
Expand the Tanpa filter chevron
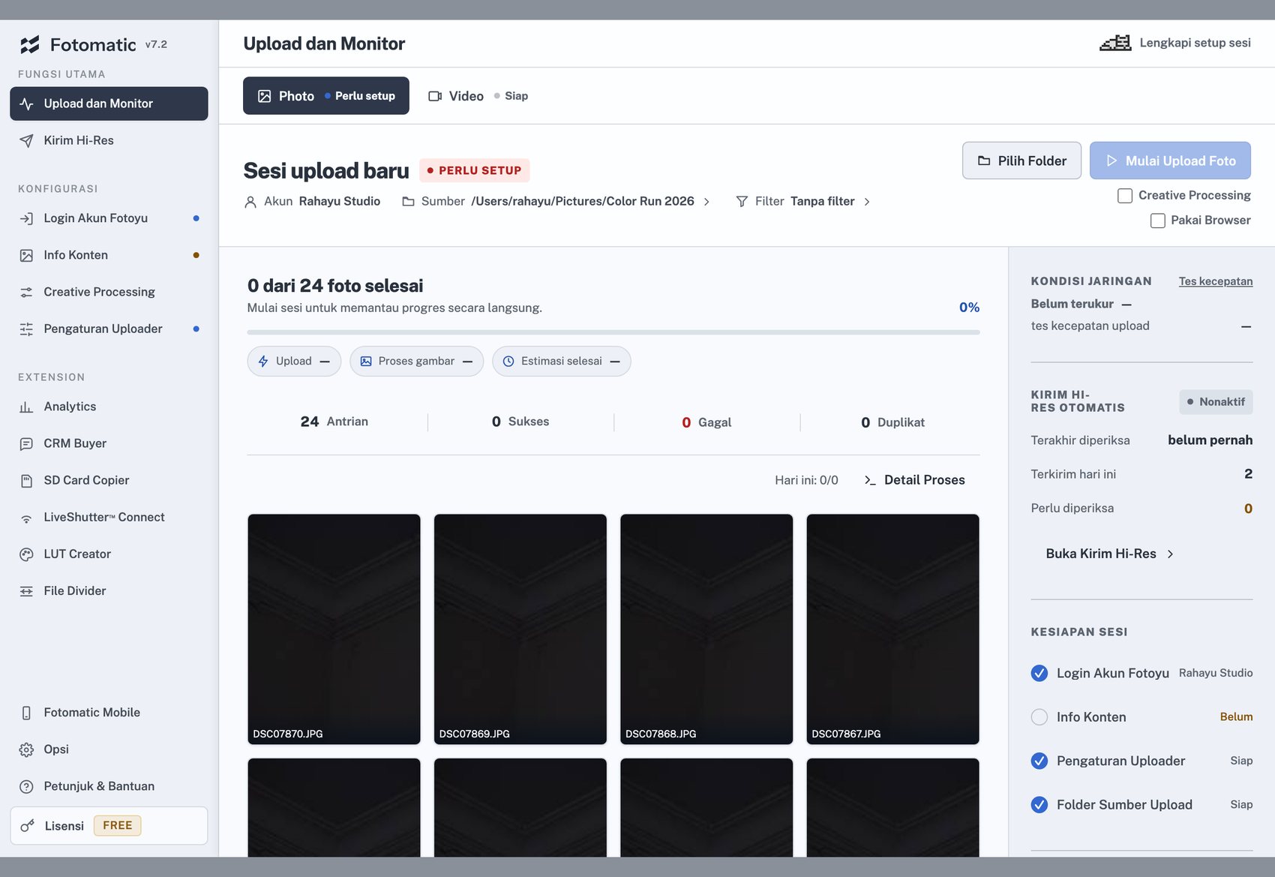867,202
